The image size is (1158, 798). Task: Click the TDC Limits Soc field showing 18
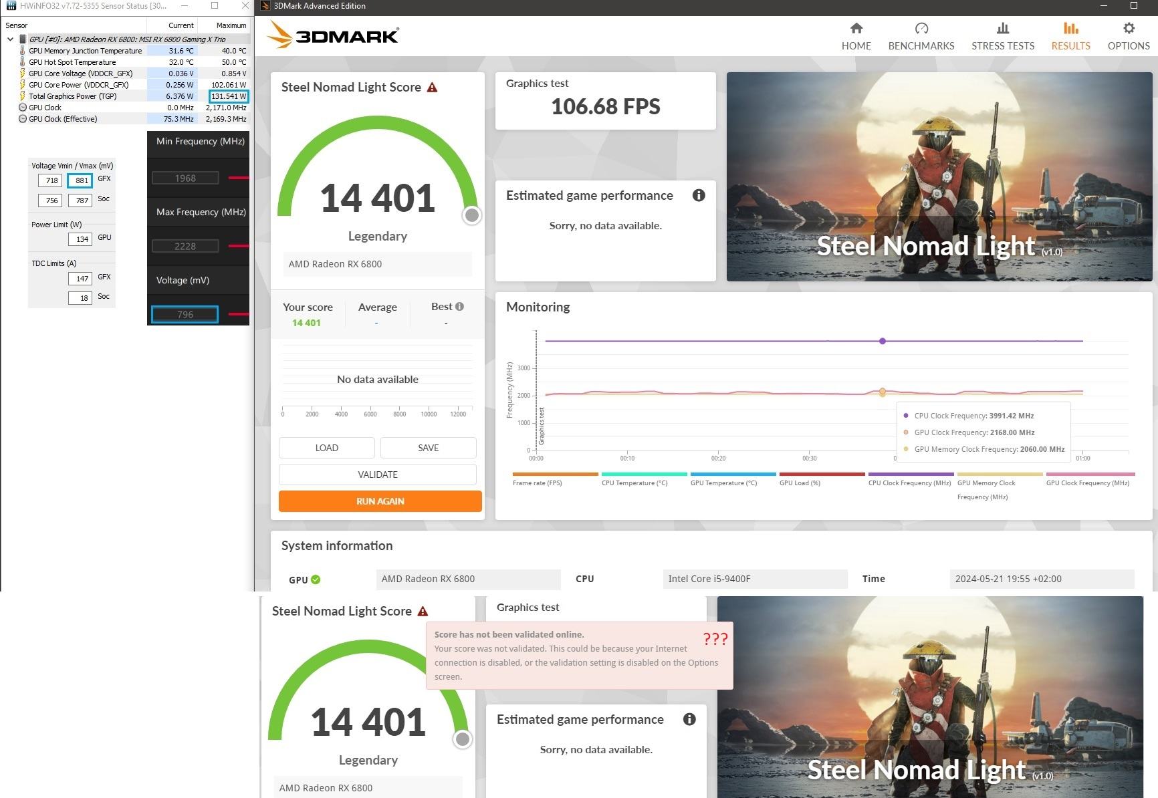(x=80, y=298)
